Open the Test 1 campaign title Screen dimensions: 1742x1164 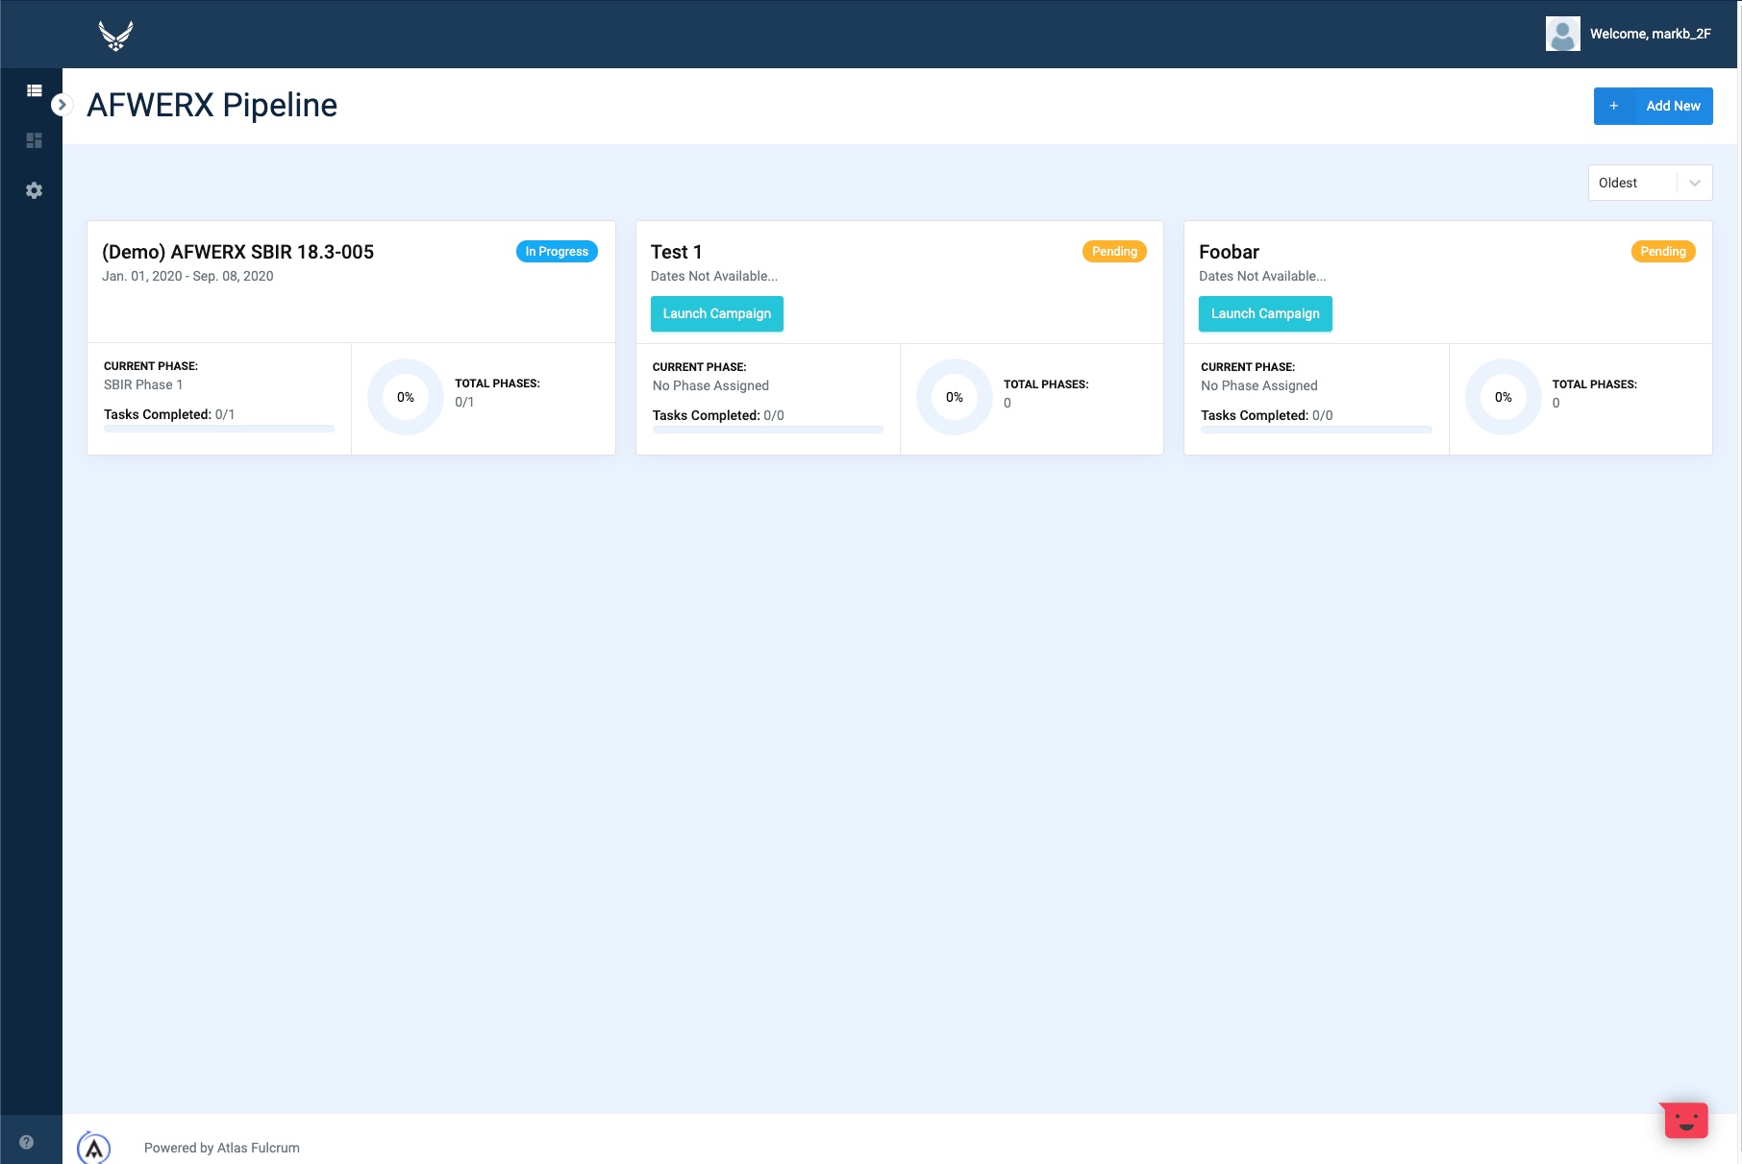[676, 252]
